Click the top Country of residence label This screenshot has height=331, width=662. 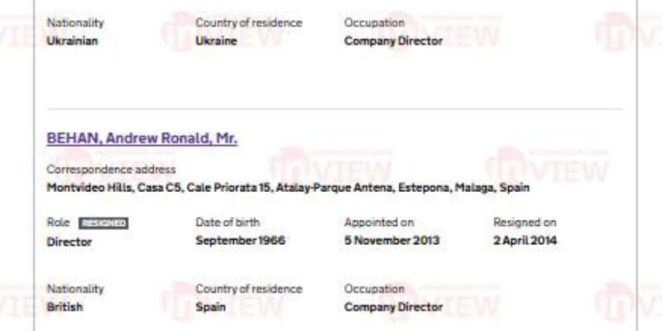248,22
